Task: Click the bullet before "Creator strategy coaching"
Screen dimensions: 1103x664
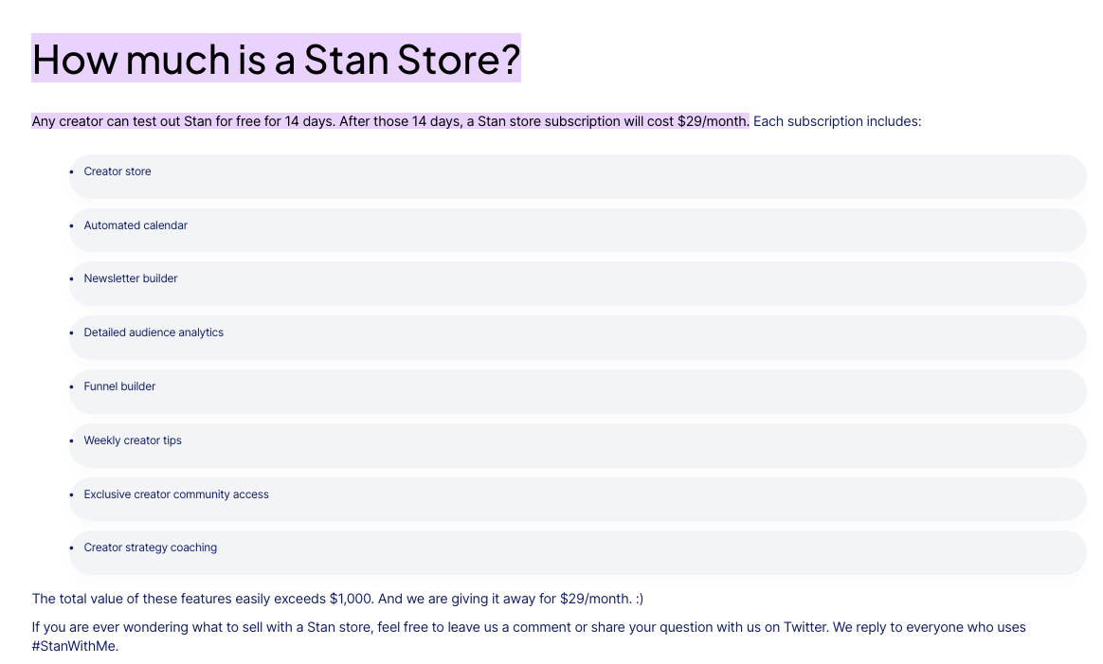Action: coord(72,547)
